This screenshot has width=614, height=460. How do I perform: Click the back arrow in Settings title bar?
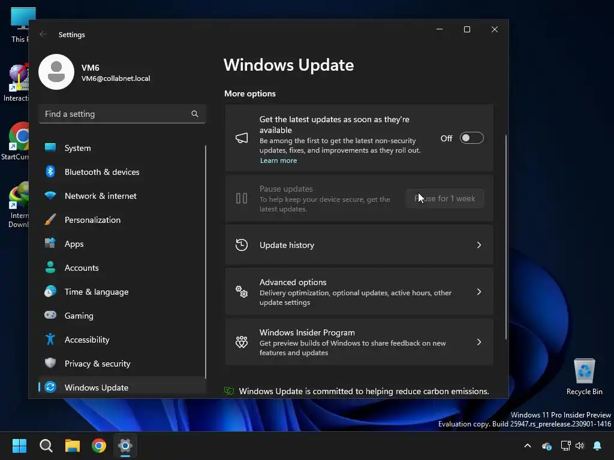[x=43, y=34]
